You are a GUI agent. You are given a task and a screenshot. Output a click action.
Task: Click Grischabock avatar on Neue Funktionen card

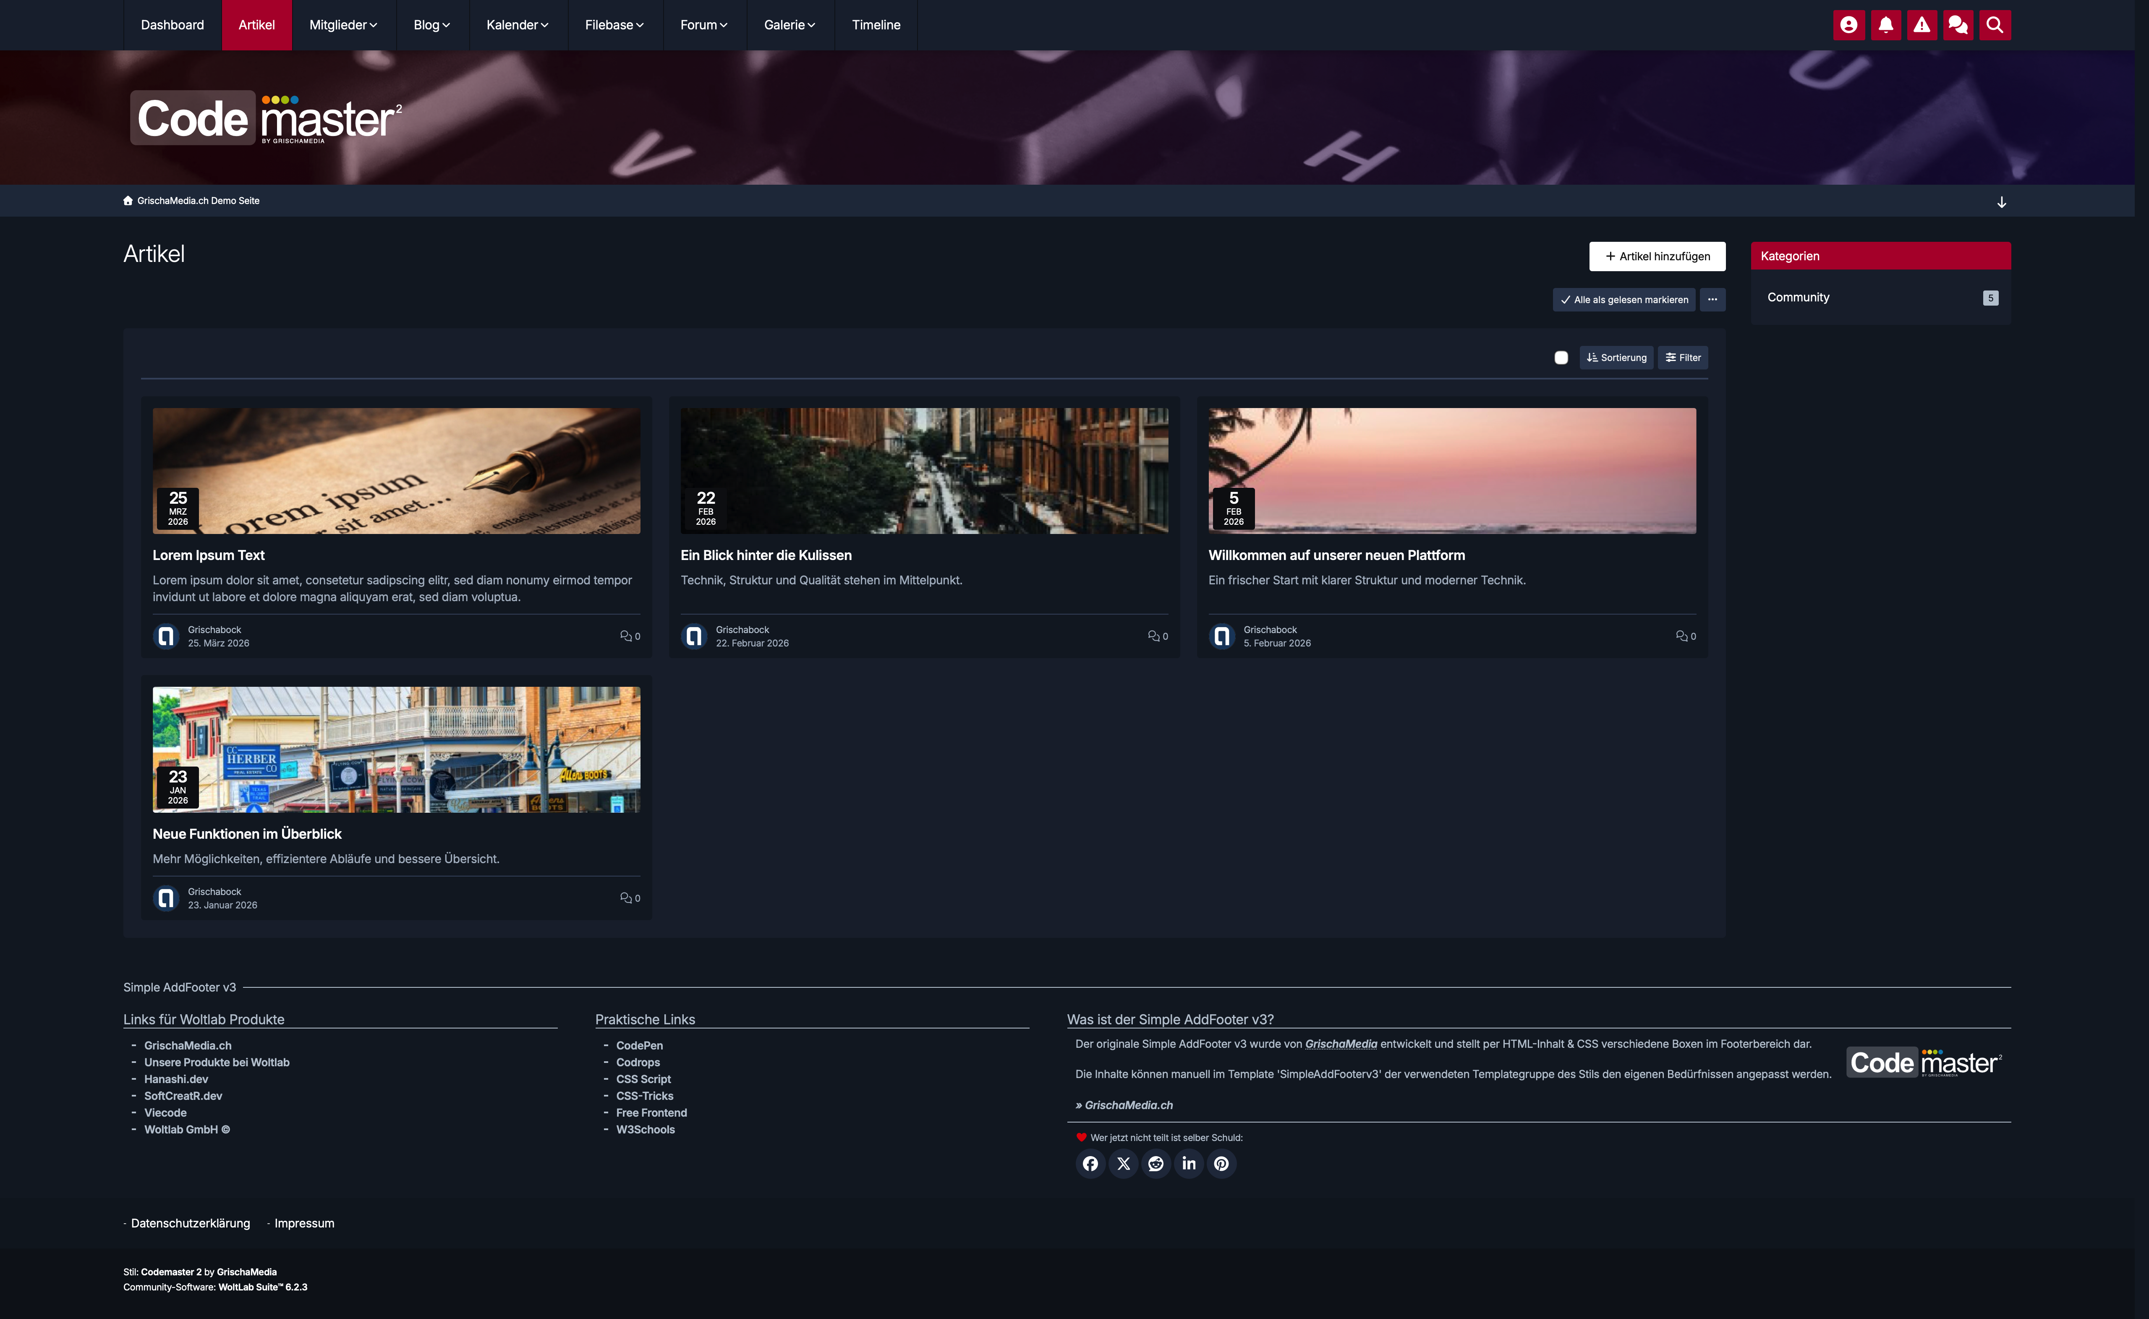pyautogui.click(x=166, y=898)
